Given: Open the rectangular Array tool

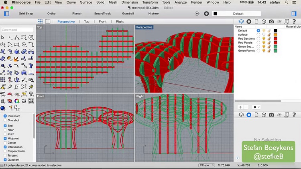Looking at the screenshot, I should pos(3,80).
